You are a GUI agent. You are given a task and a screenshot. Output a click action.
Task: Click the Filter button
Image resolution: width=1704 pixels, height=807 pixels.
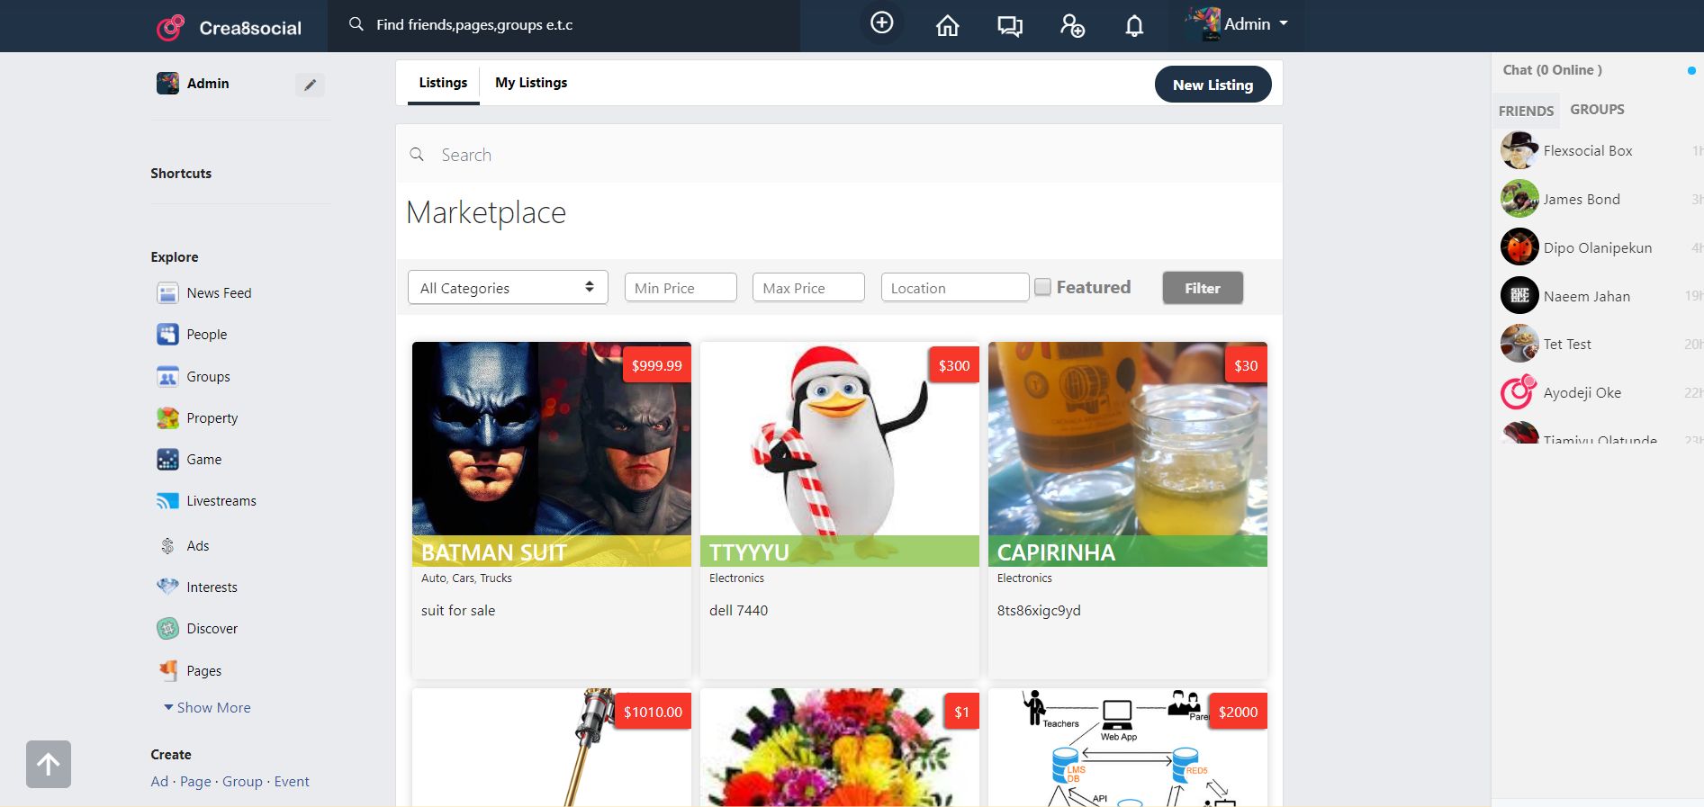(x=1203, y=288)
